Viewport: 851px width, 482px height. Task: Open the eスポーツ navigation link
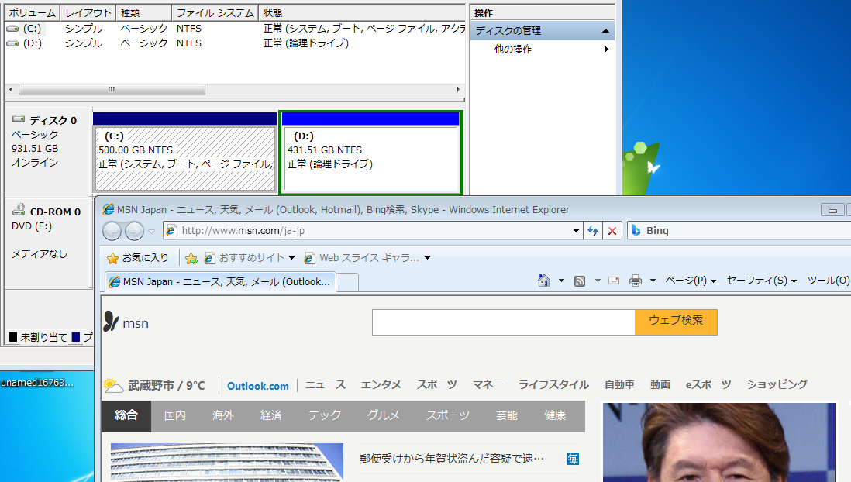tap(708, 385)
